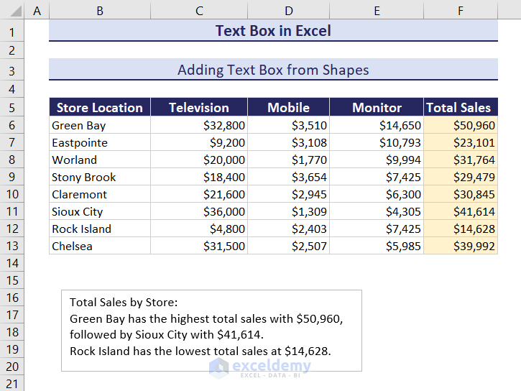The height and width of the screenshot is (391, 521).
Task: Select row 5 header
Action: 12,108
